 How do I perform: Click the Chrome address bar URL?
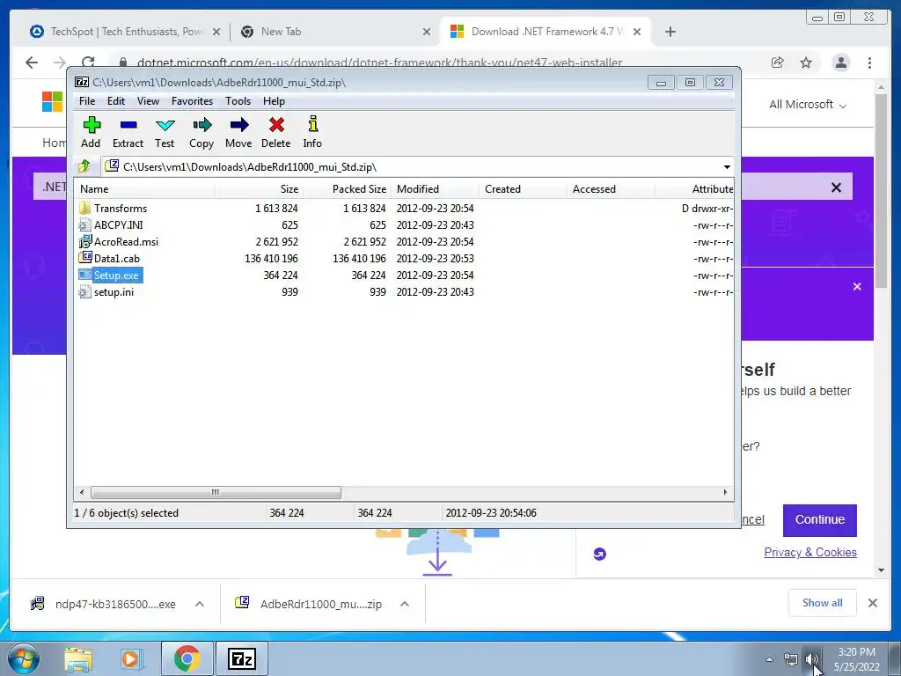tap(379, 62)
